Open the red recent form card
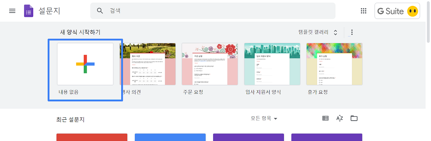Viewport: 431px width, 141px height. 92,137
